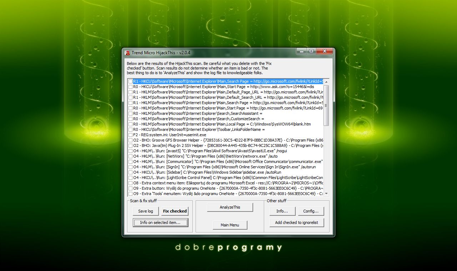Click the HijackThis title bar app icon

click(127, 53)
